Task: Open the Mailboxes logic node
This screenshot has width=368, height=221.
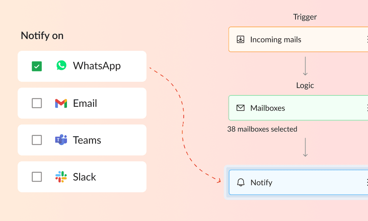Action: (298, 108)
